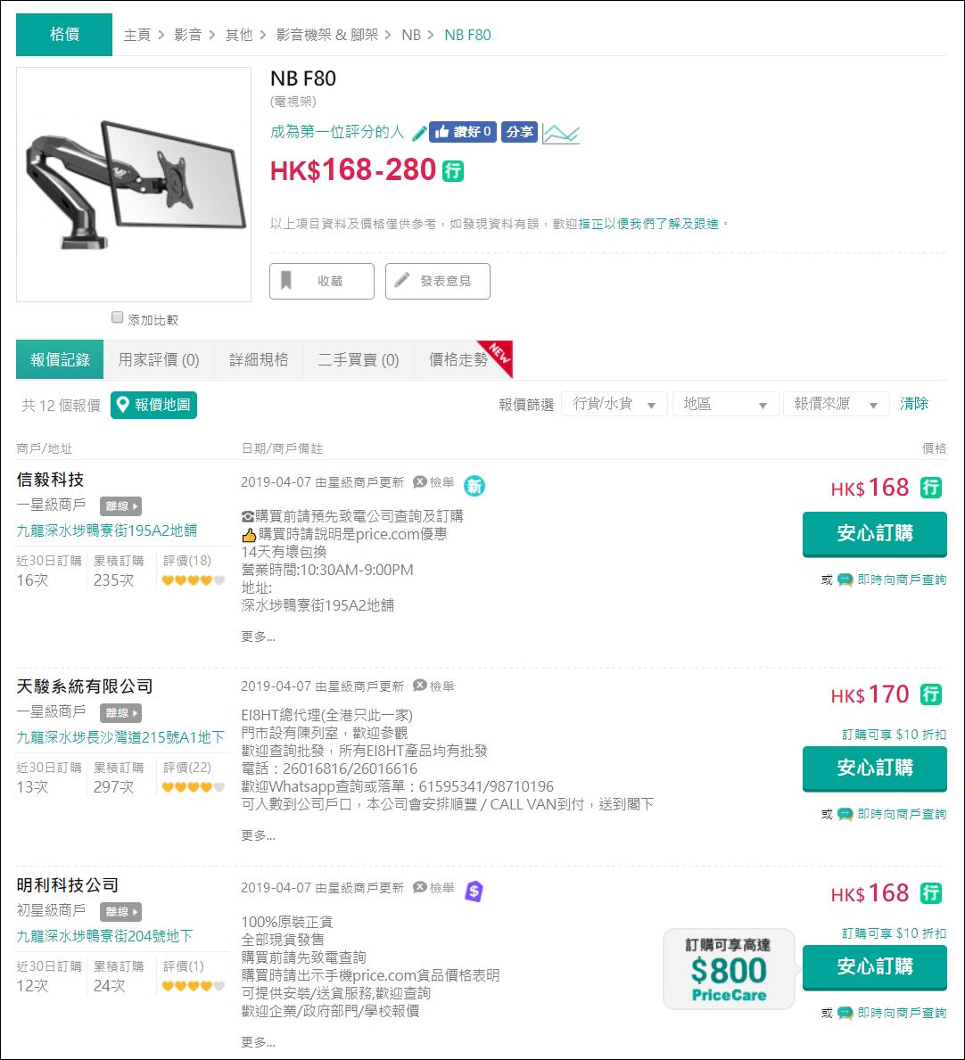Switch to the 詳細規格 tab

coord(259,360)
